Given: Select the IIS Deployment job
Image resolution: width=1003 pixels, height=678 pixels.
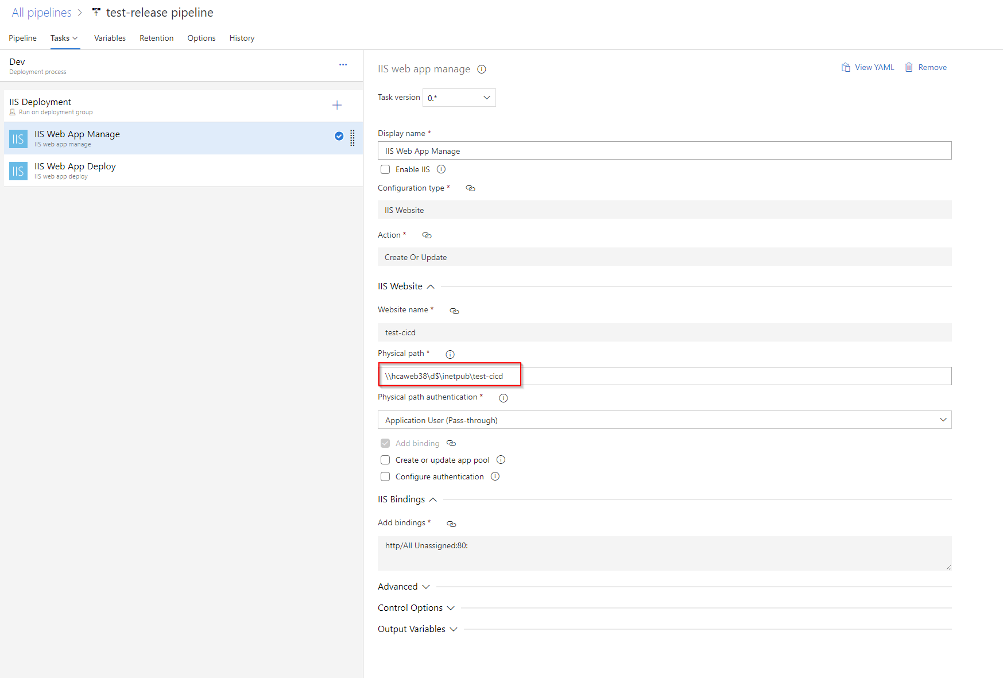Looking at the screenshot, I should [x=183, y=106].
